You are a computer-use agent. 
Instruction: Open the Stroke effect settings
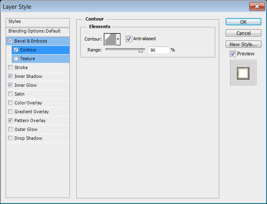(x=21, y=67)
